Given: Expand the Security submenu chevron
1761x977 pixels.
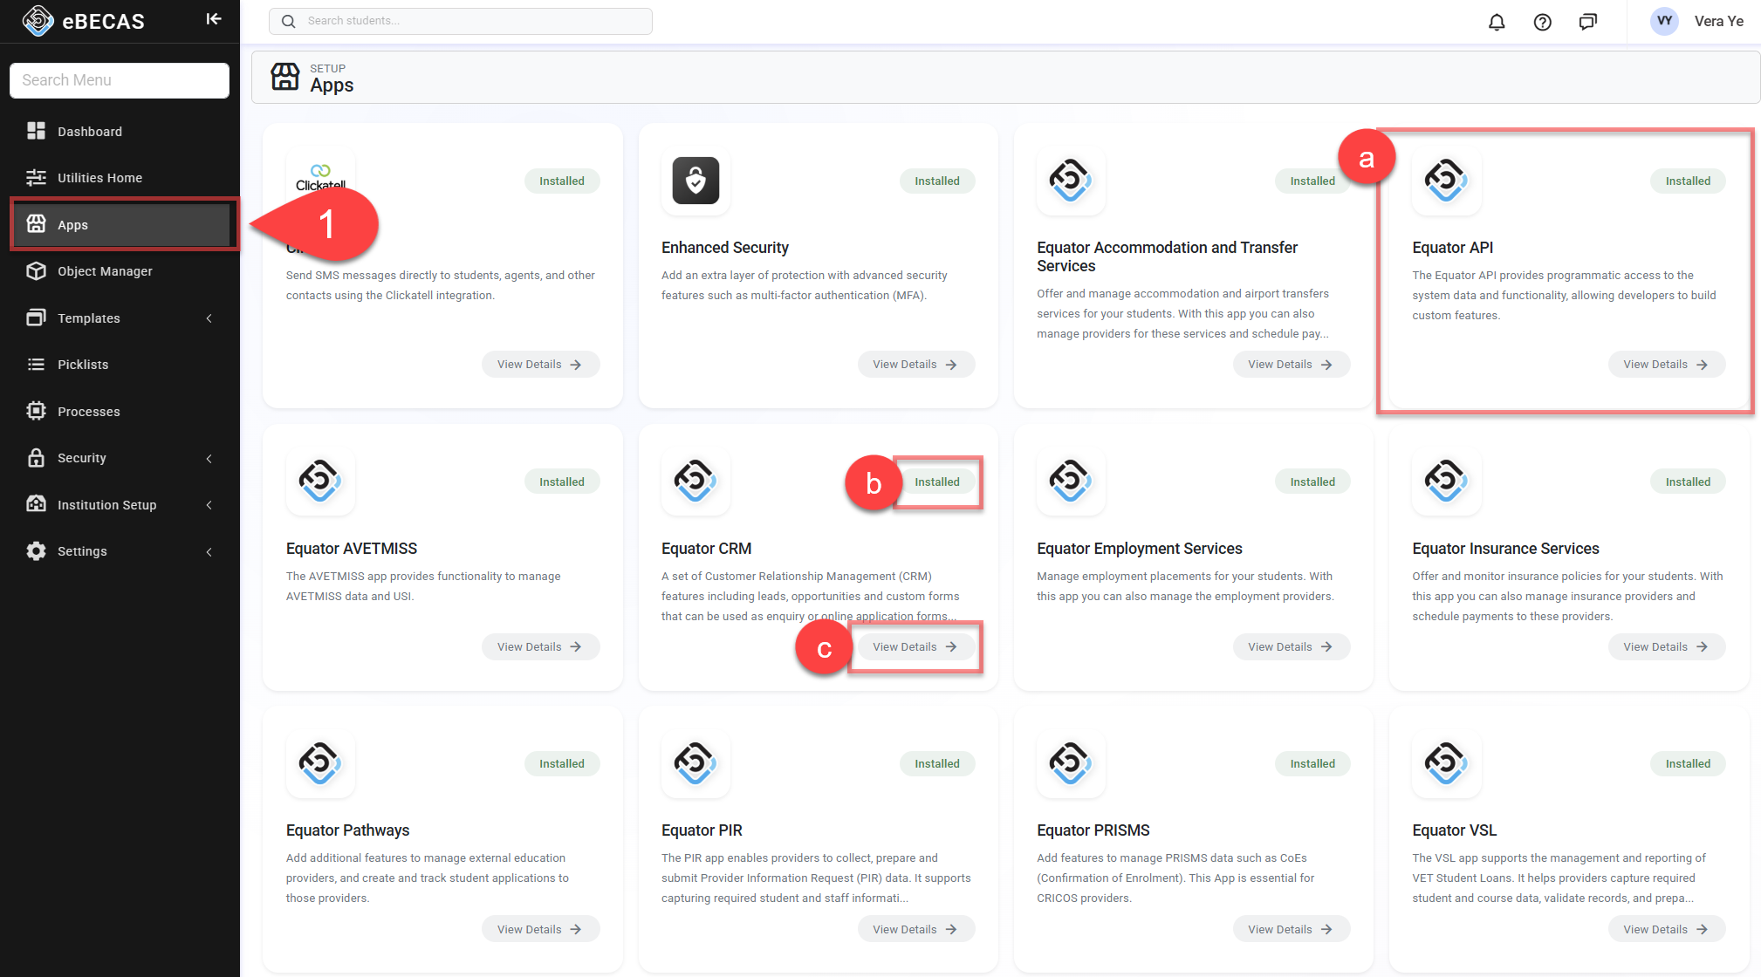Looking at the screenshot, I should point(209,459).
